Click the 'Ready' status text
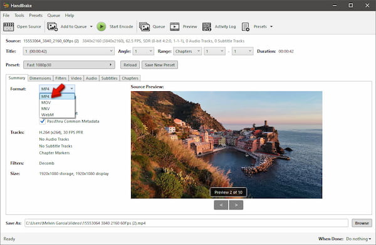Viewport: 376px width, 245px height. [x=9, y=239]
